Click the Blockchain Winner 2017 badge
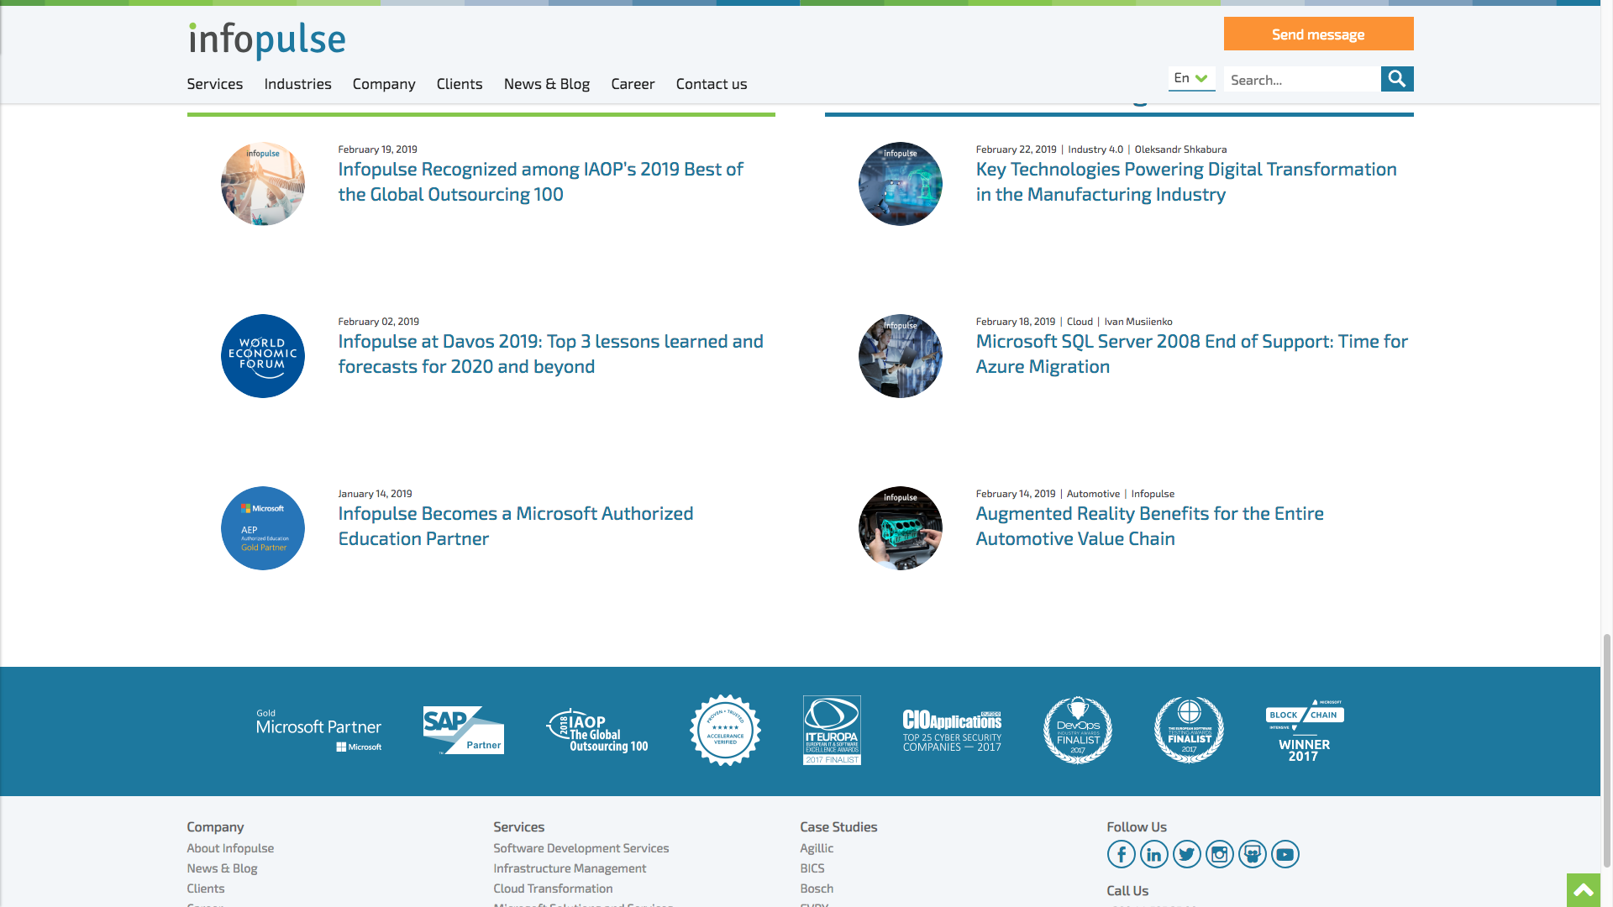The height and width of the screenshot is (907, 1613). point(1305,731)
